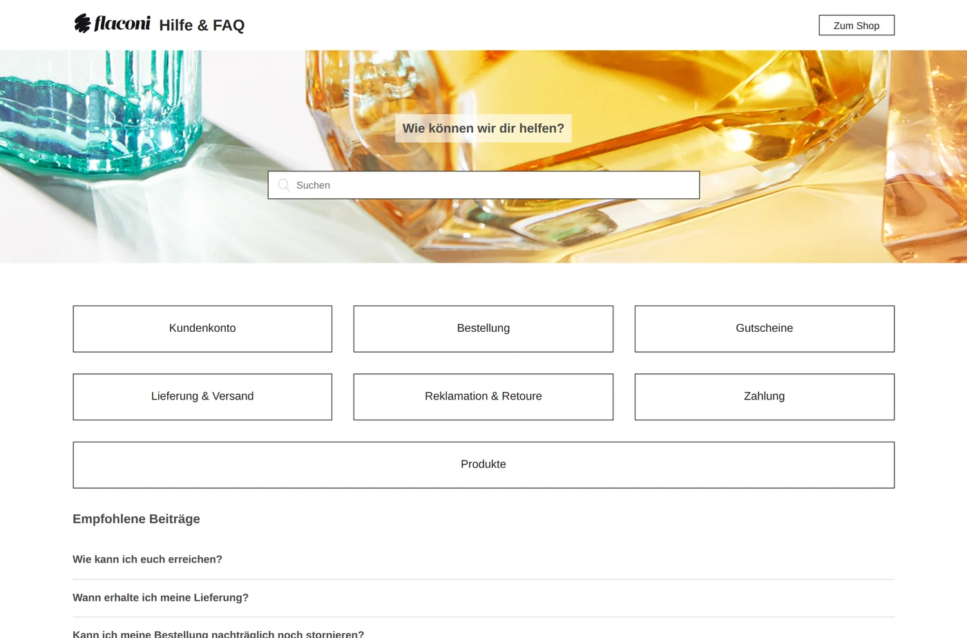Click the Wie können wir dir helfen? banner text
Screen dimensions: 967x638
tap(483, 129)
